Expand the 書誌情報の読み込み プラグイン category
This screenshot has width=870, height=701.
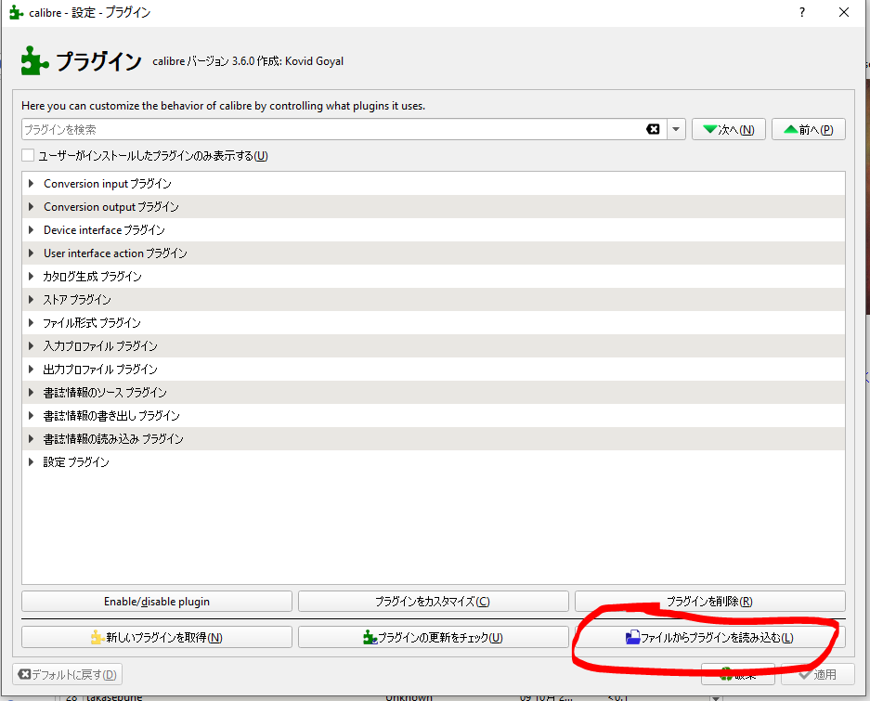click(31, 439)
